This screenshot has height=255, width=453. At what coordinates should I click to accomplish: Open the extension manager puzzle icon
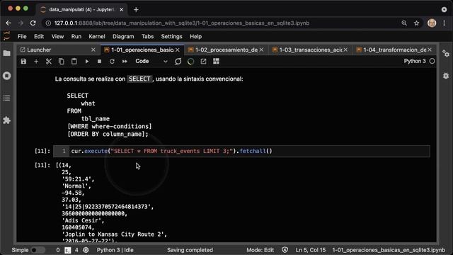6,120
